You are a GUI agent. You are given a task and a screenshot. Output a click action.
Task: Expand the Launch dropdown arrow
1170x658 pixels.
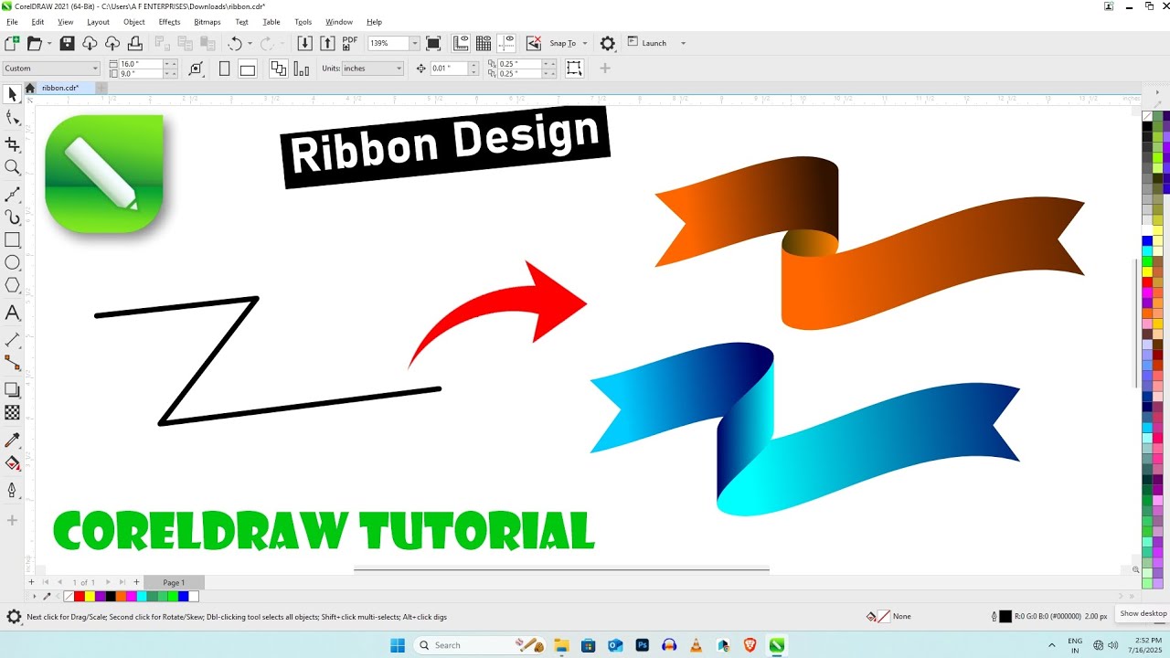click(x=683, y=43)
